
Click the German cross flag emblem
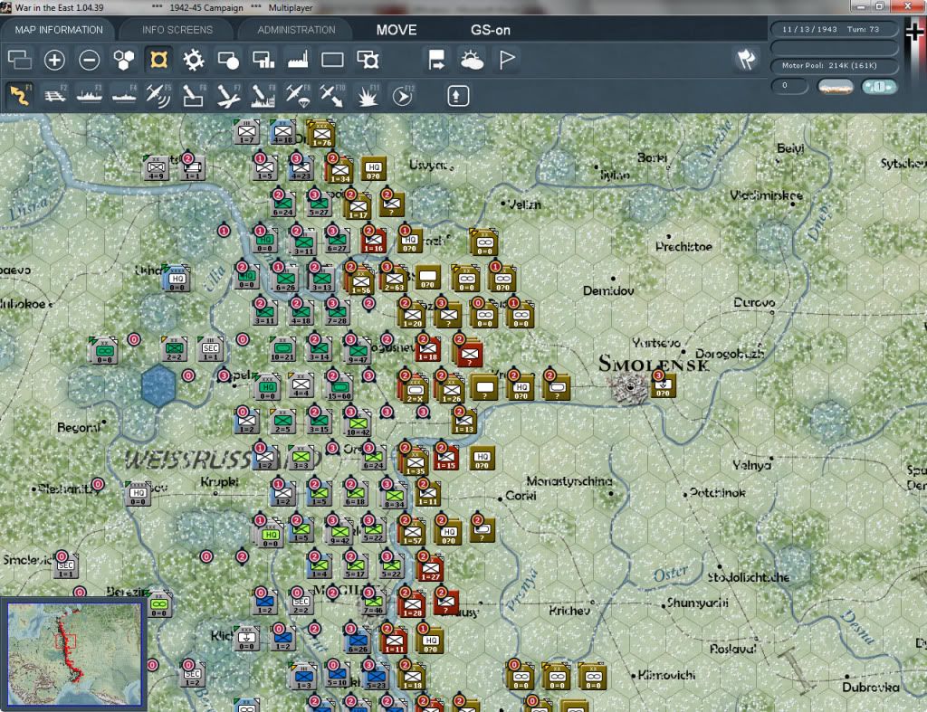pyautogui.click(x=914, y=32)
